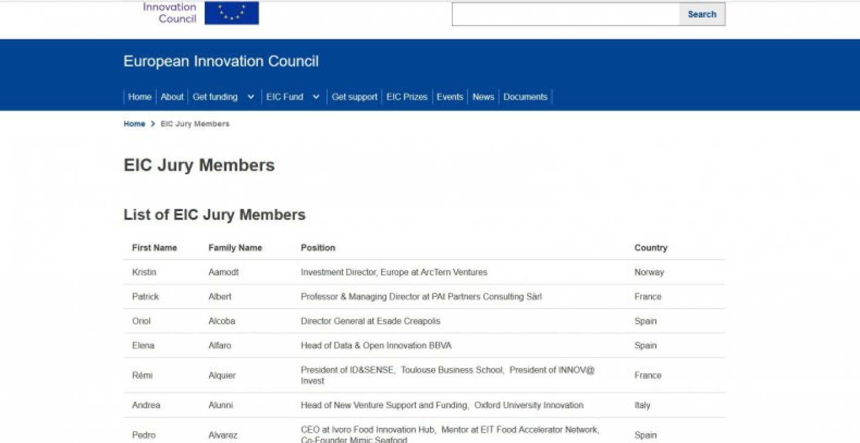Click the Family Name column header
Viewport: 860px width, 443px height.
(x=235, y=248)
